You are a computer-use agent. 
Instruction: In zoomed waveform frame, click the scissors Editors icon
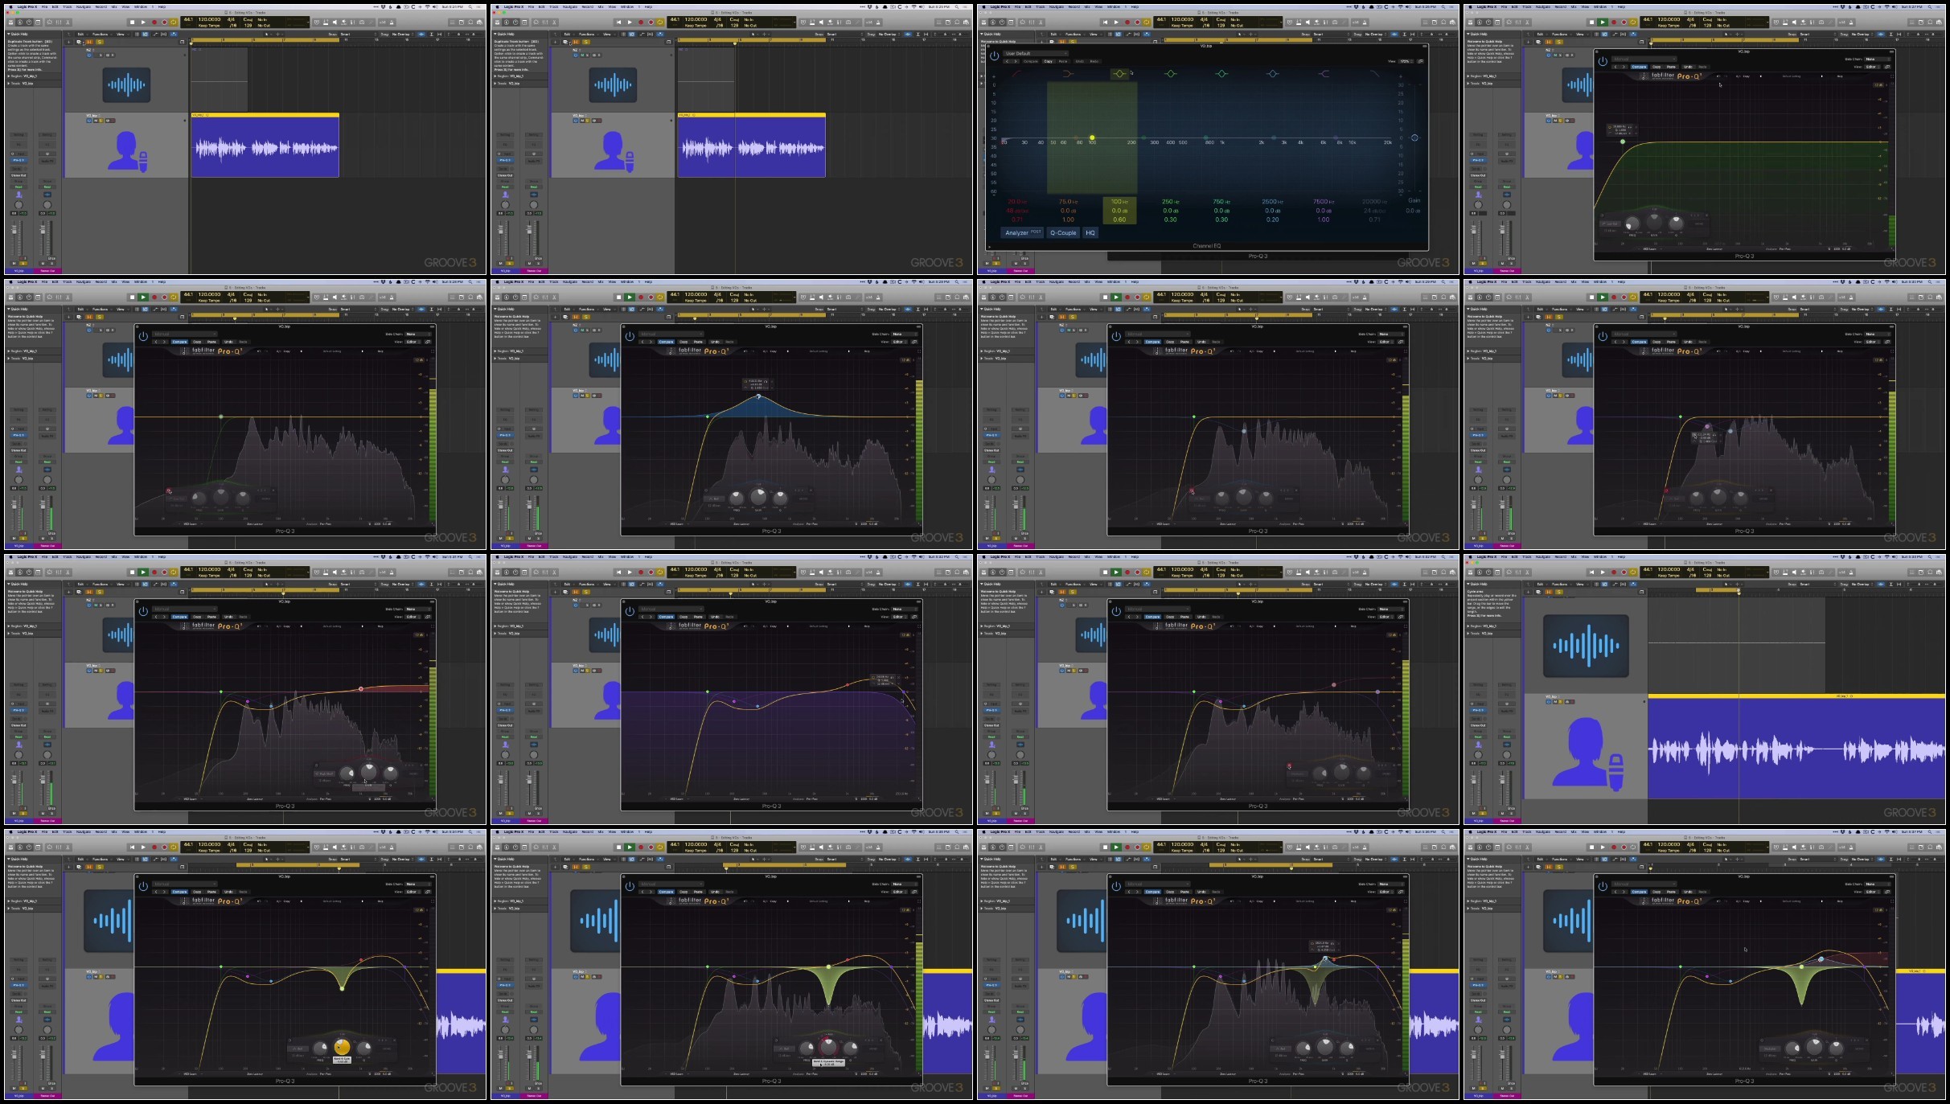[x=1527, y=573]
